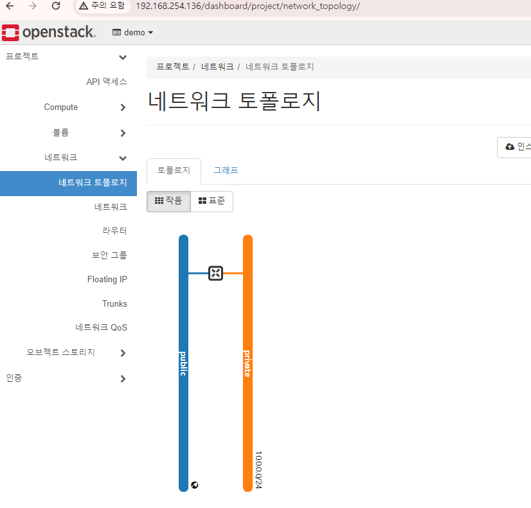The height and width of the screenshot is (508, 531).
Task: Open the 토폴로지 tab
Action: 174,170
